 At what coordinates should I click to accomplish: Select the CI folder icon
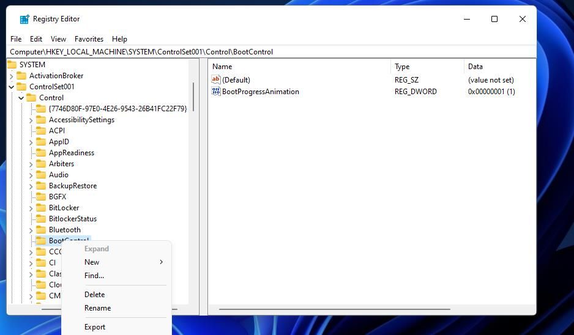pos(41,263)
